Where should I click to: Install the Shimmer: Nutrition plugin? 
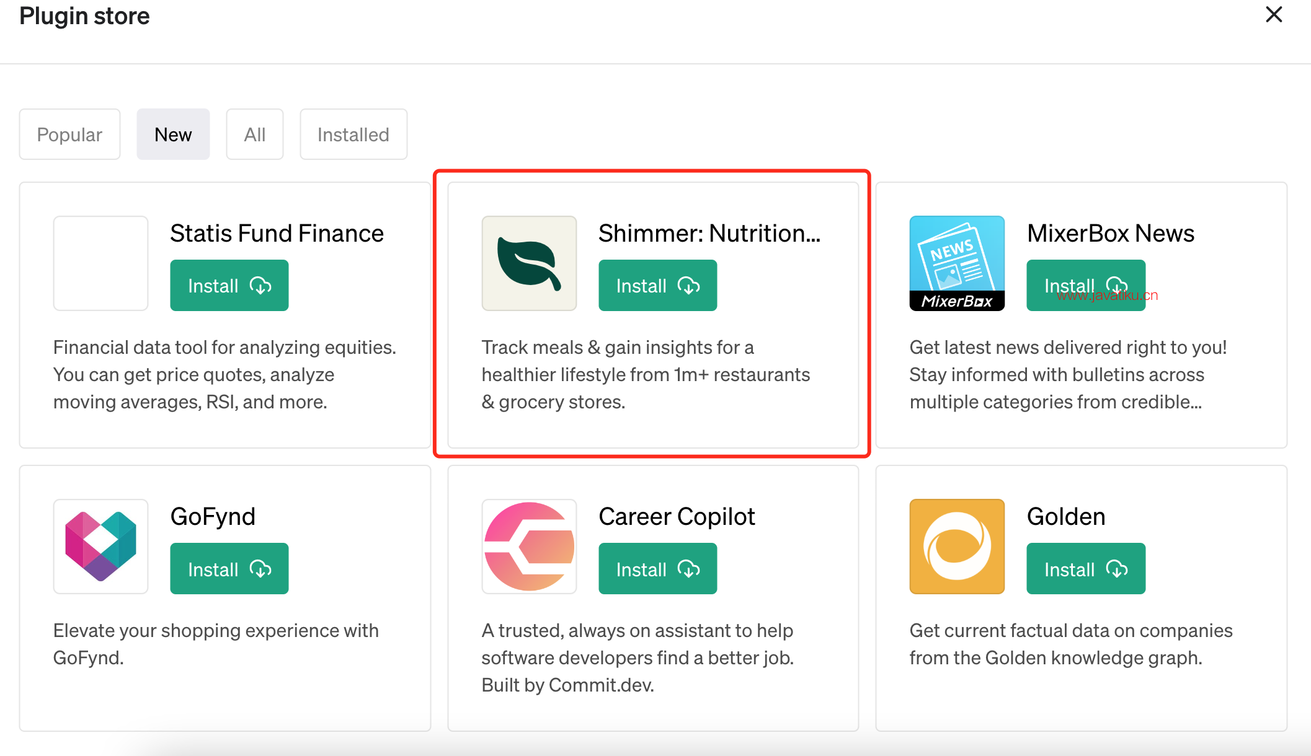click(657, 286)
